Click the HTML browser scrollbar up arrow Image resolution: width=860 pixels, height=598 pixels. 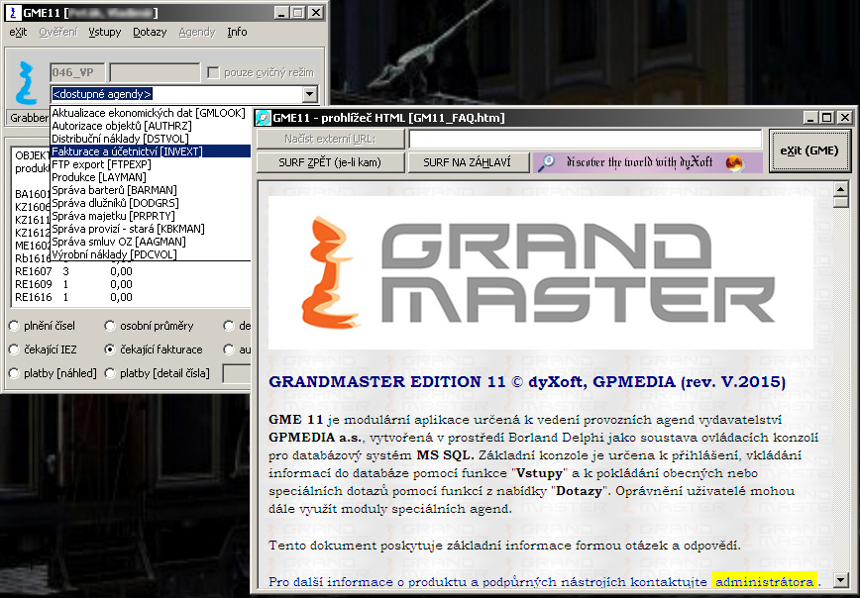841,190
